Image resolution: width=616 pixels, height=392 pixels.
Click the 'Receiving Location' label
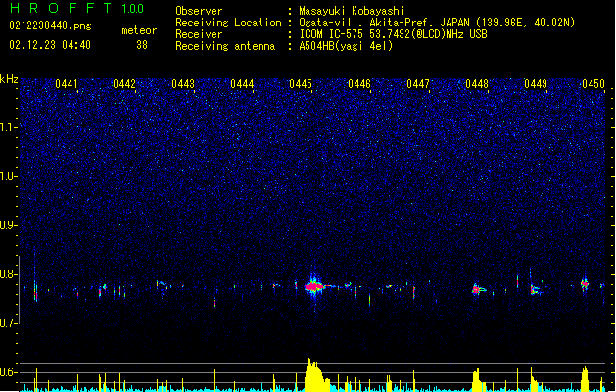coord(228,23)
